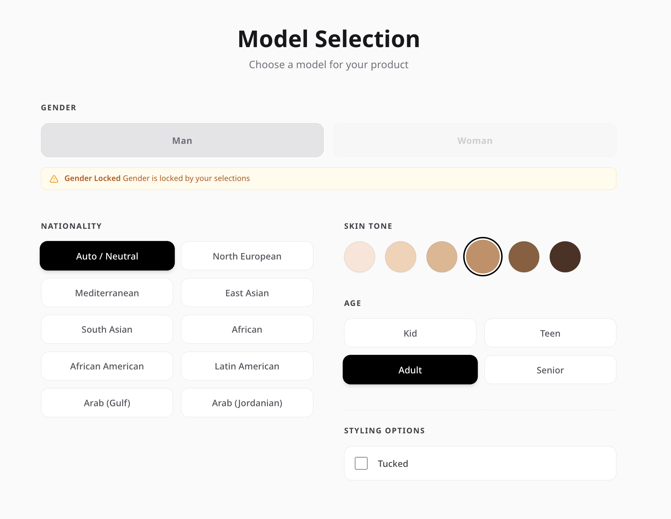Select Arab (Gulf) nationality
Viewport: 671px width, 519px height.
[107, 403]
